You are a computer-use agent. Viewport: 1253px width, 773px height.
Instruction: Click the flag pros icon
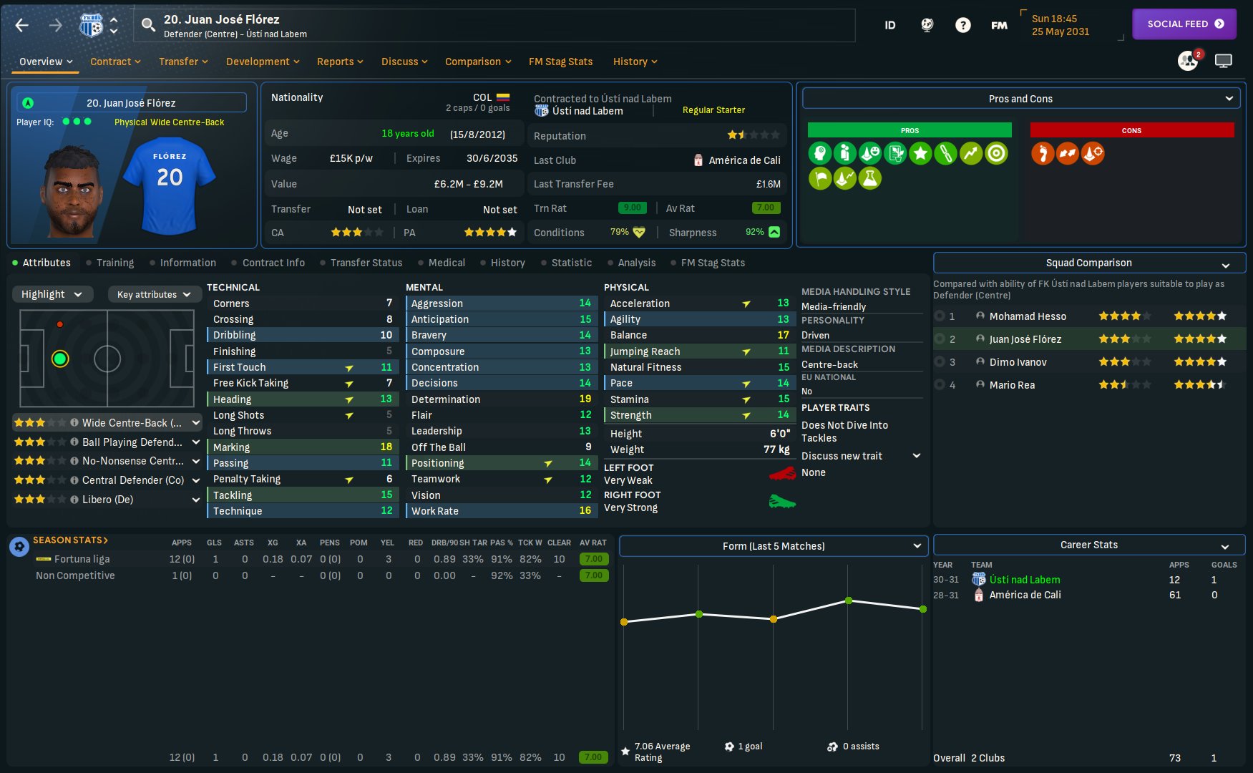click(820, 178)
